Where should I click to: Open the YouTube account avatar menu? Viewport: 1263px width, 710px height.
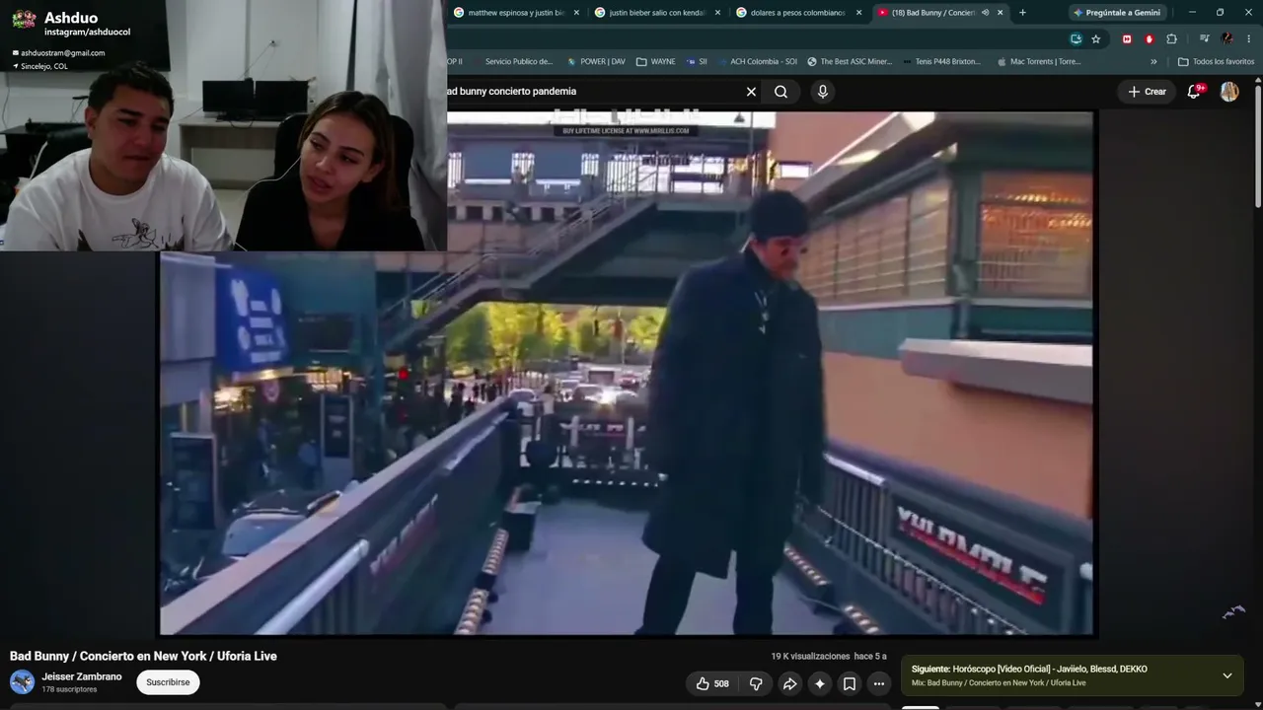click(x=1229, y=92)
